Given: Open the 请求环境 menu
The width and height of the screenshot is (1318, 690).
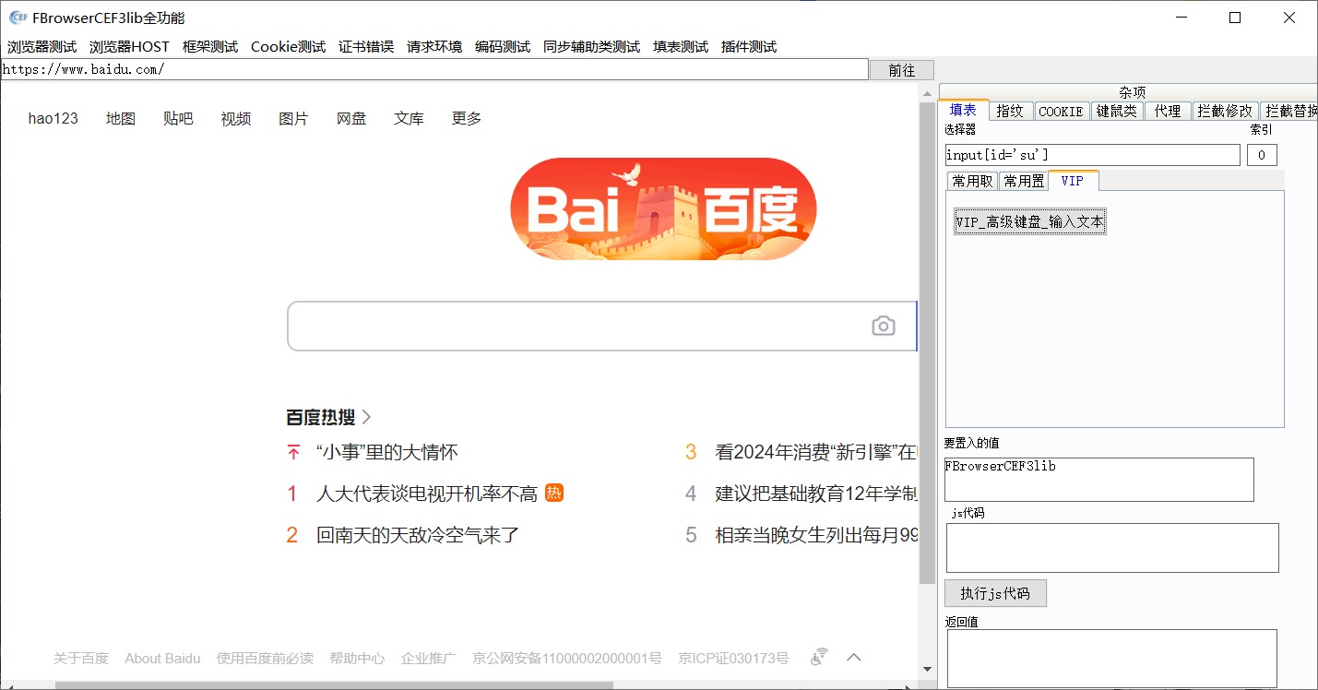Looking at the screenshot, I should pos(434,47).
